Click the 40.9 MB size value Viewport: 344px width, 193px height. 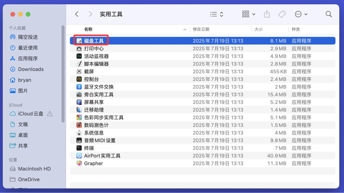tap(277, 156)
